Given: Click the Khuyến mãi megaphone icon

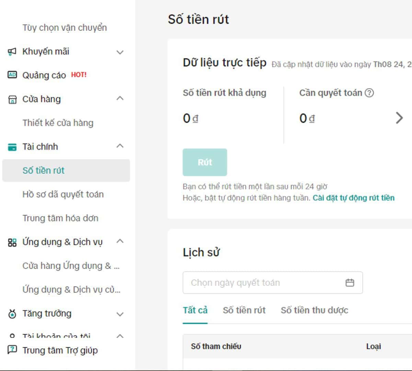Looking at the screenshot, I should coord(12,52).
